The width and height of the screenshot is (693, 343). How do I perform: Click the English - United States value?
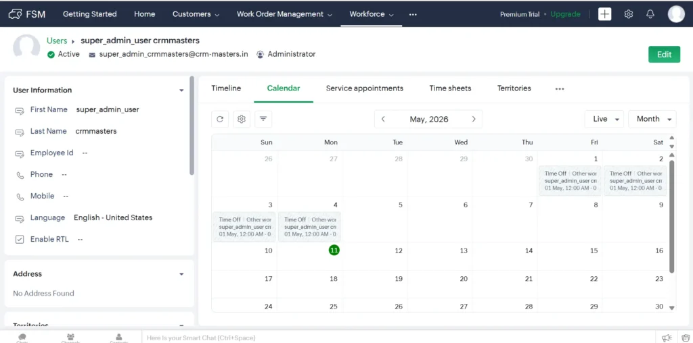[113, 218]
